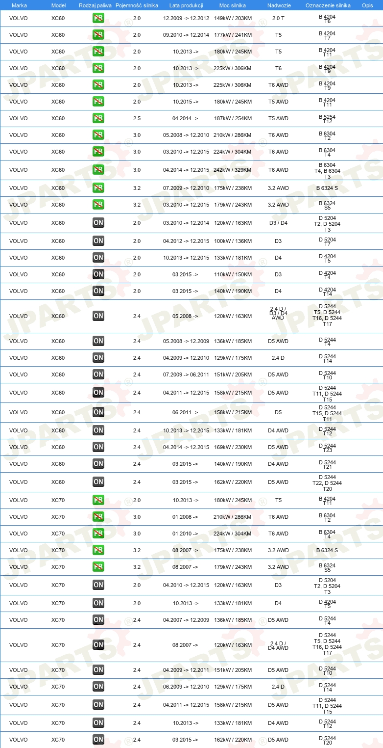Click the ON diesel icon in 100kW / 136KM row
This screenshot has width=383, height=748.
coord(98,241)
